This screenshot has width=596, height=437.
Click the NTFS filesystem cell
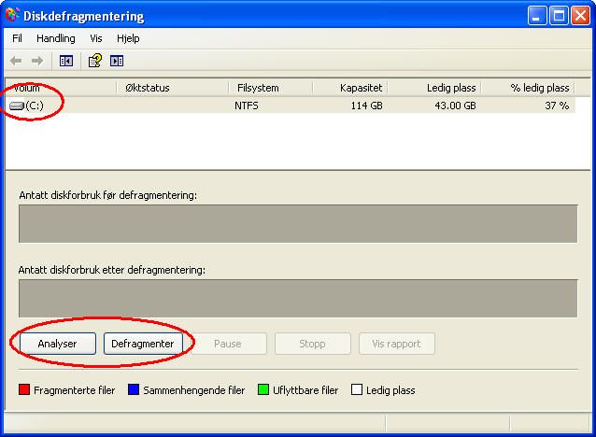247,106
